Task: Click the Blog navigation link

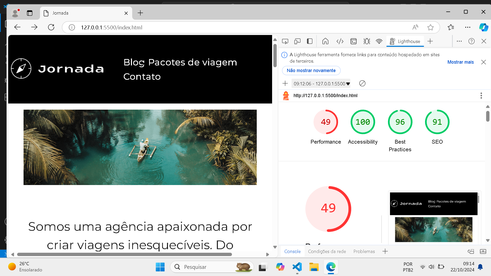Action: [134, 62]
